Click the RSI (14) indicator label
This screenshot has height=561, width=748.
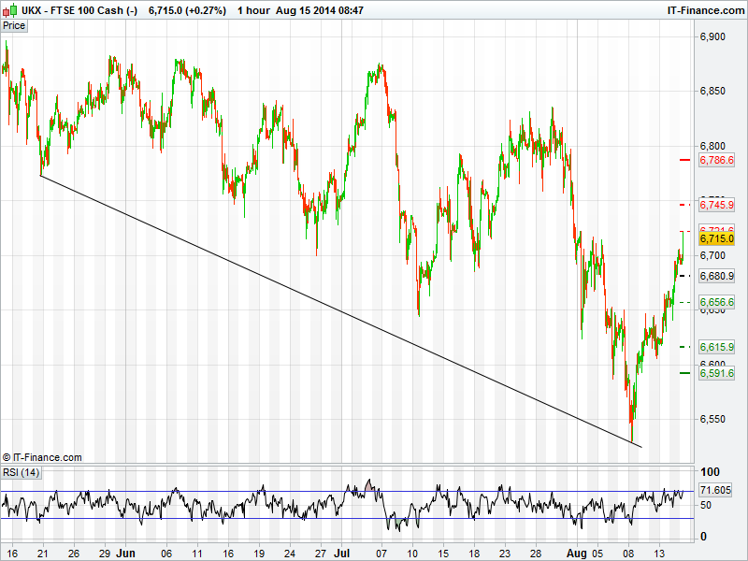tap(21, 472)
